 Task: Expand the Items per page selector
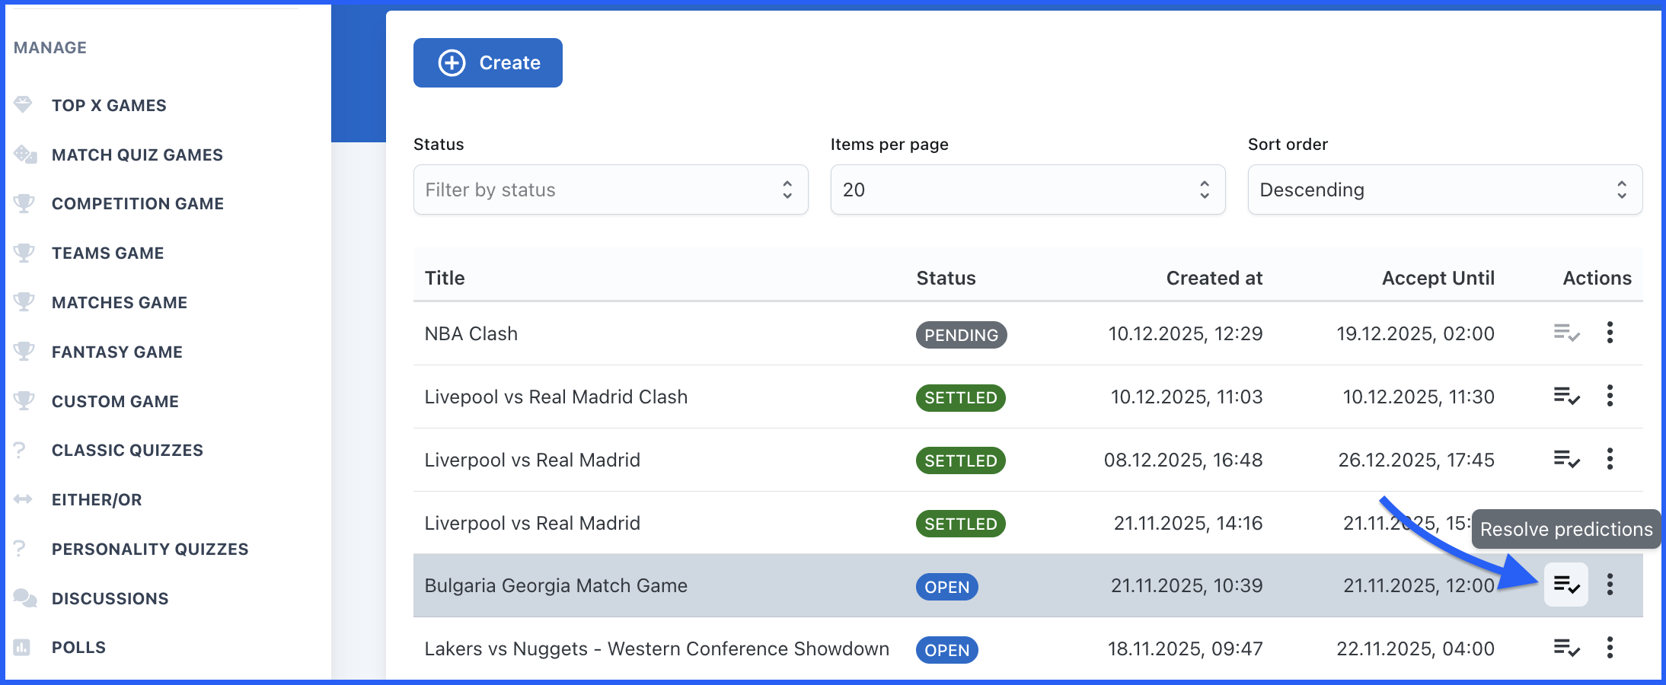(1027, 190)
